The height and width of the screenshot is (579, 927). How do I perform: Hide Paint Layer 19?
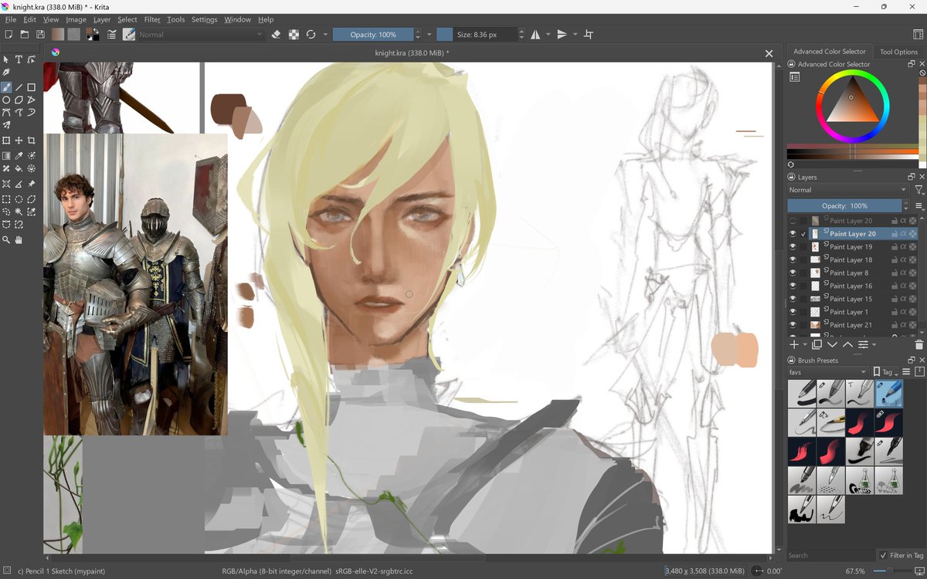tap(792, 247)
